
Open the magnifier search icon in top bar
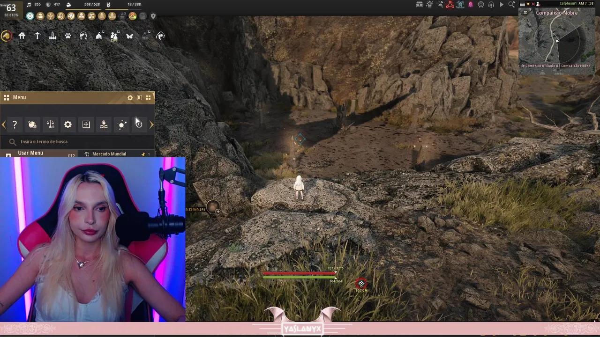511,5
